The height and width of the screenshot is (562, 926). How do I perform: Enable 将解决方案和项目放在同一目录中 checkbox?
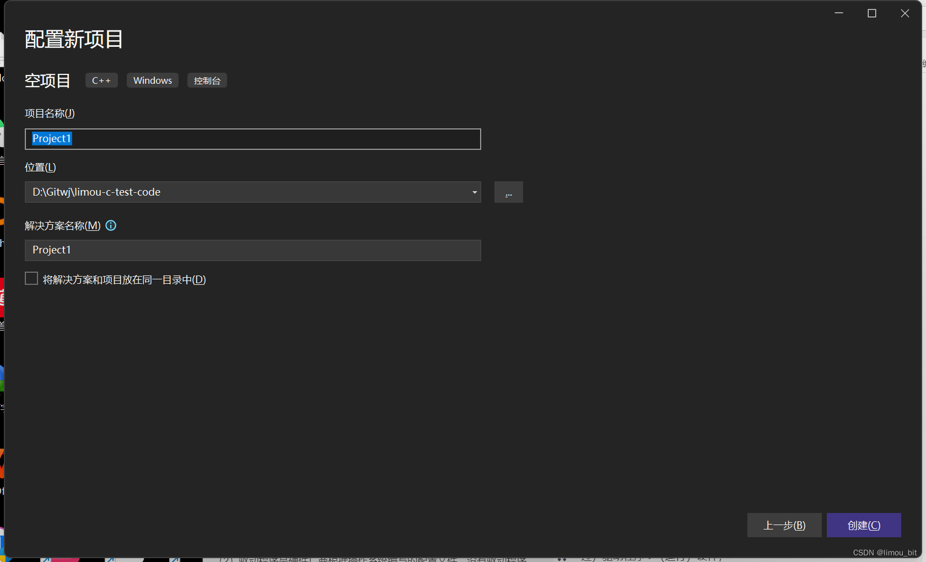click(x=31, y=279)
